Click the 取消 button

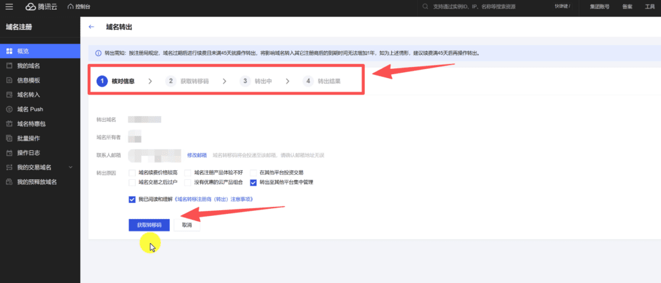tap(187, 226)
